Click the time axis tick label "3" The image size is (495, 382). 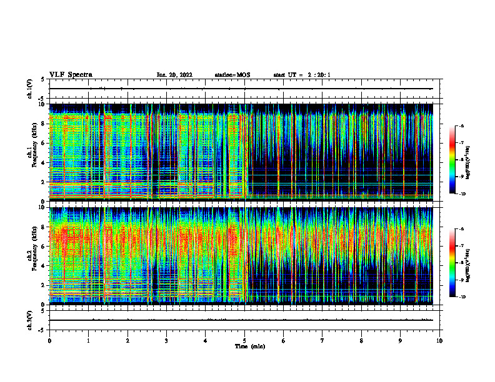coord(166,341)
